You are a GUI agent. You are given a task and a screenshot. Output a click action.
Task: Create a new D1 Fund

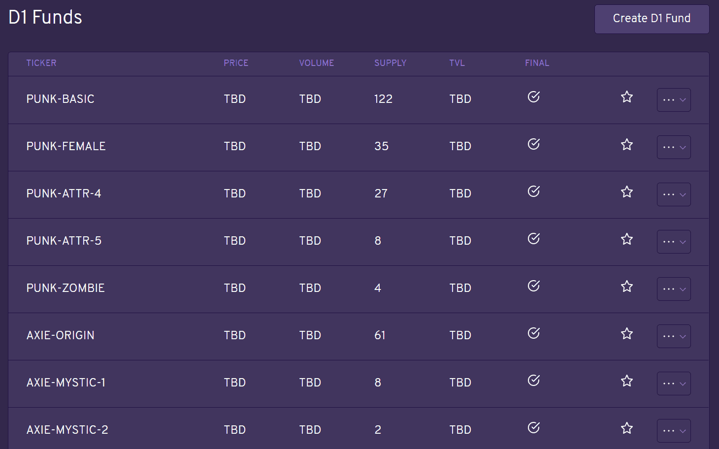click(652, 19)
